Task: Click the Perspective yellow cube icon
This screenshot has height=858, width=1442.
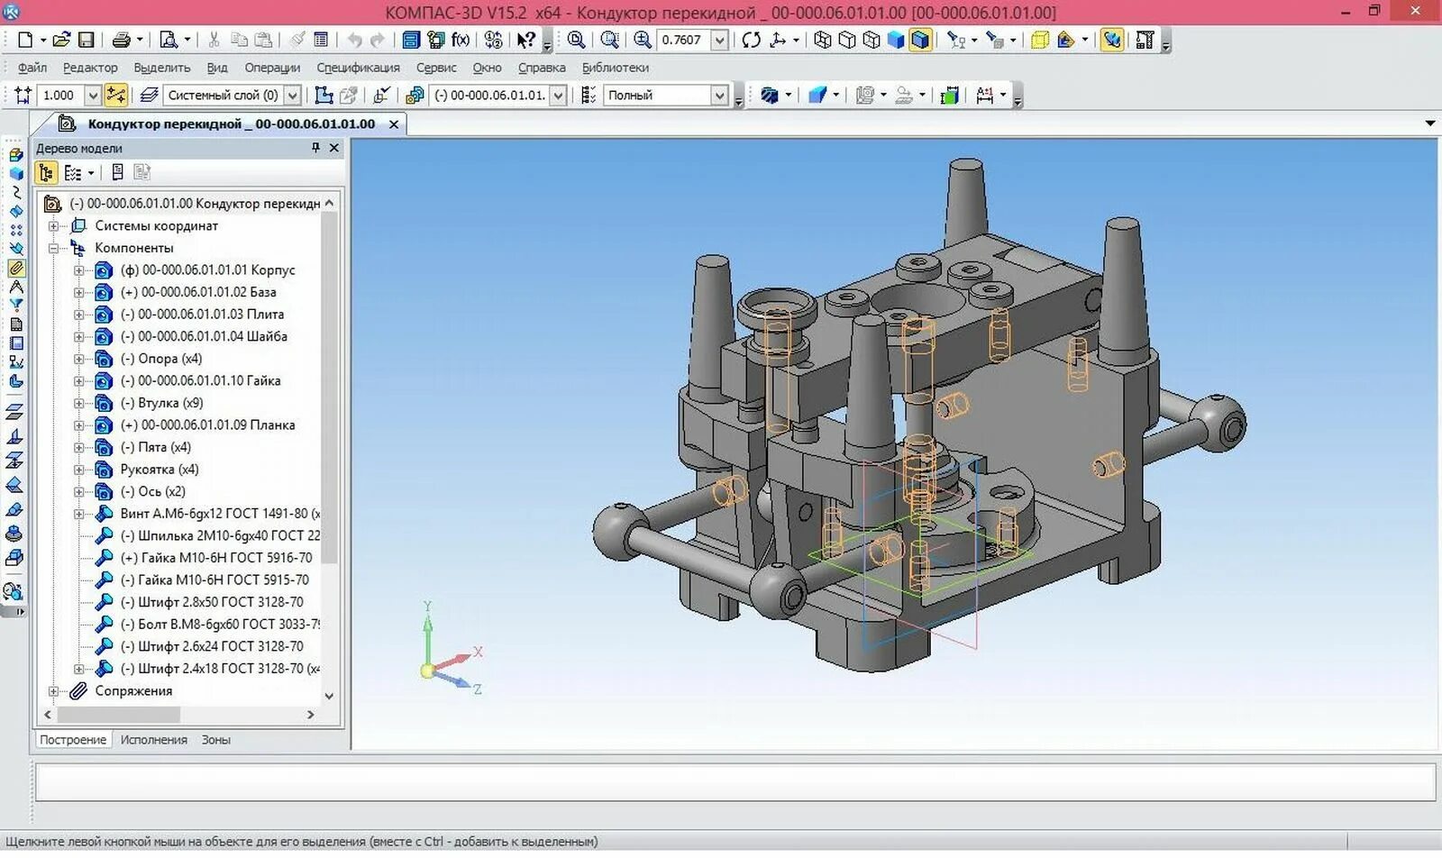Action: [1039, 40]
